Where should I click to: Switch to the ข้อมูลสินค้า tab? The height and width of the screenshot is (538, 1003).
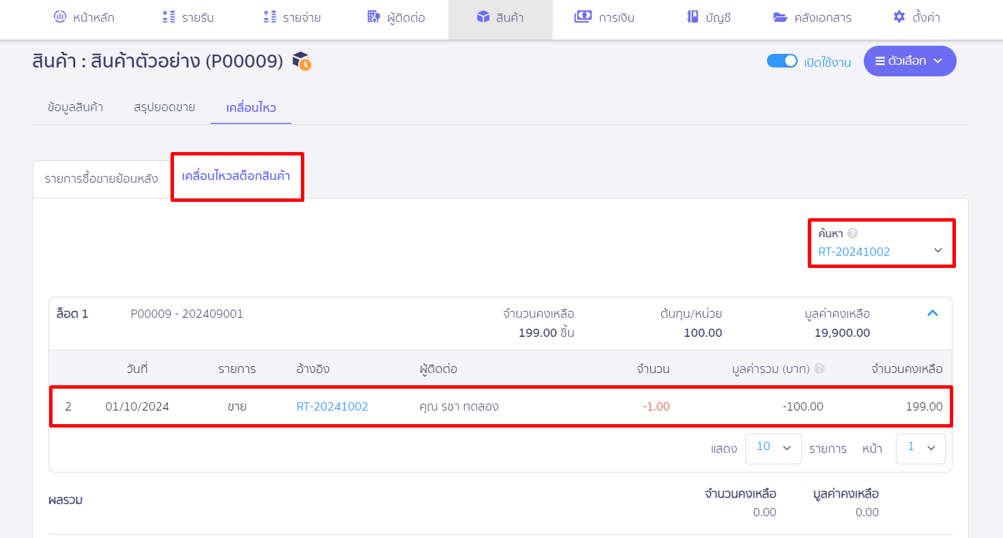click(76, 107)
